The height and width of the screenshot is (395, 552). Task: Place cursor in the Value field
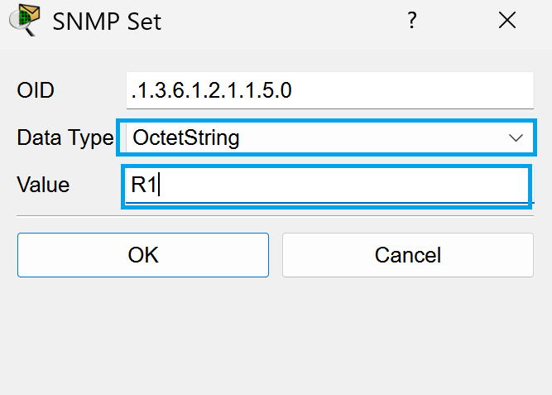click(326, 186)
